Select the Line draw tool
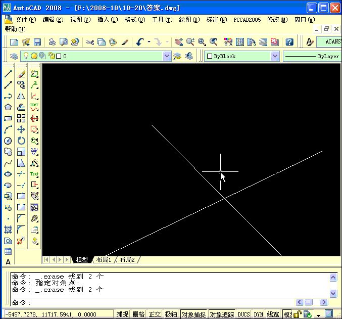342x319 pixels. [8, 74]
